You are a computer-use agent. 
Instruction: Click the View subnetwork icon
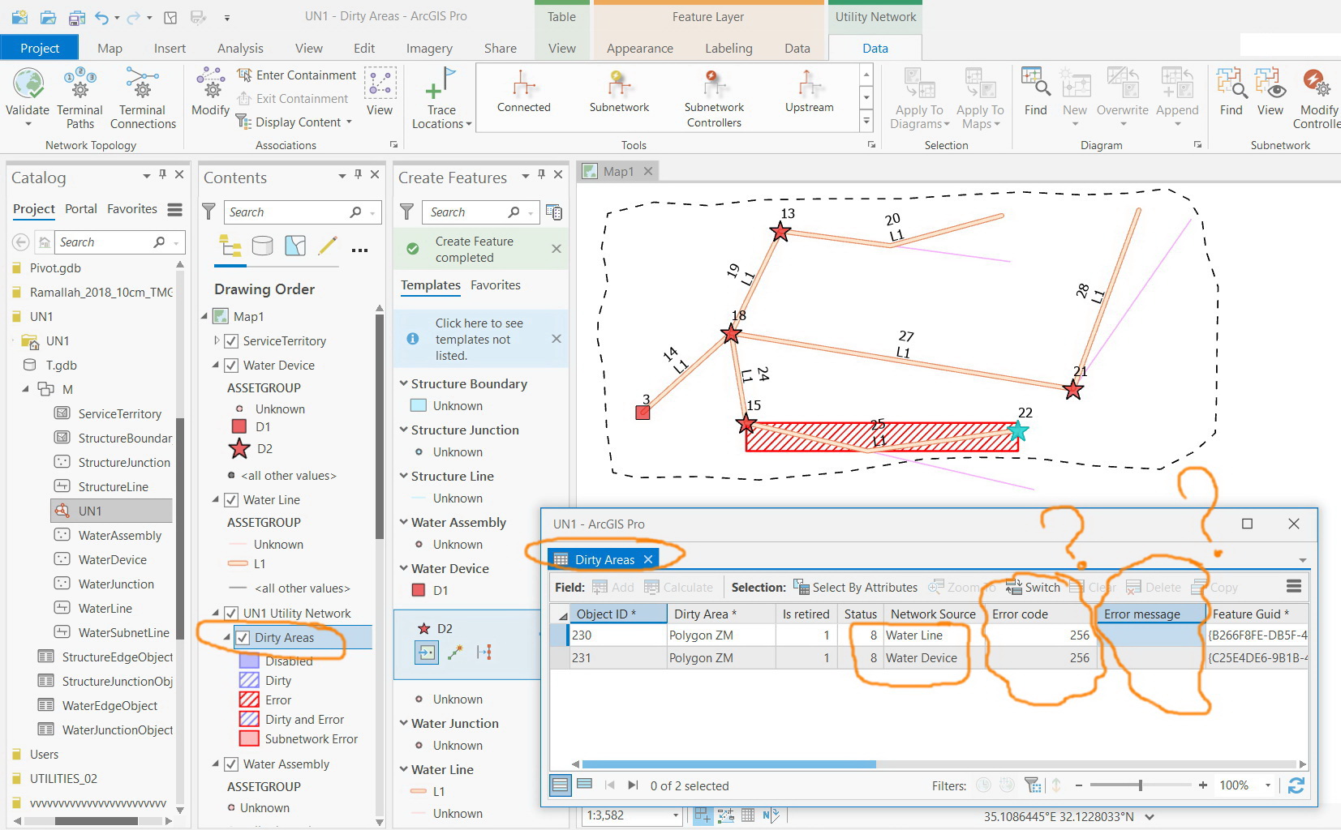click(1270, 82)
